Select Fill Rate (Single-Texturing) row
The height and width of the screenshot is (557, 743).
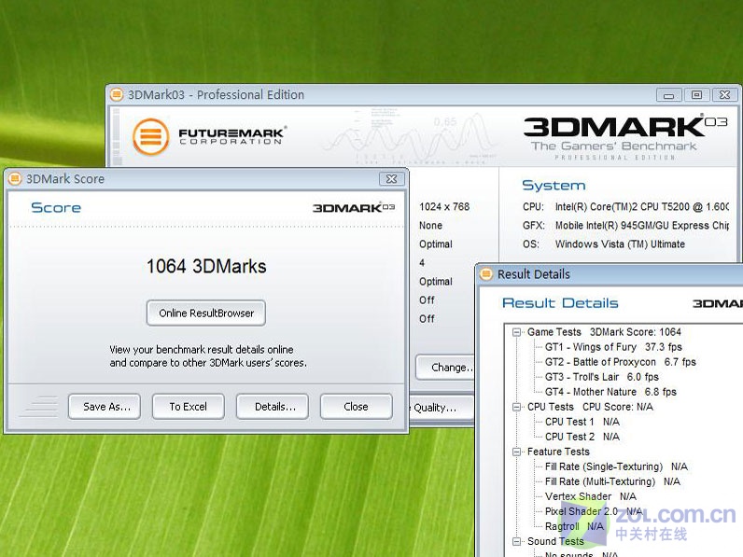click(616, 466)
